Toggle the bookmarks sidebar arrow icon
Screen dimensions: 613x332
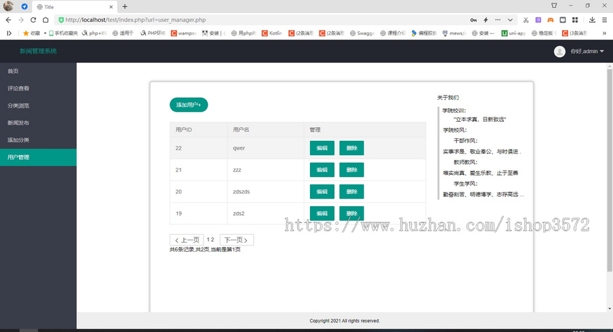tap(9, 33)
